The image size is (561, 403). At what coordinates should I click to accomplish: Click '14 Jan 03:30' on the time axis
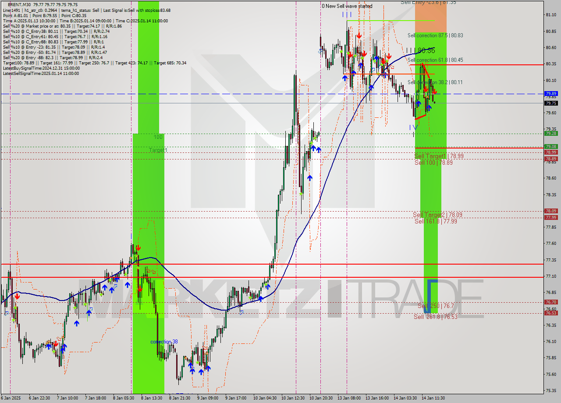tap(406, 398)
